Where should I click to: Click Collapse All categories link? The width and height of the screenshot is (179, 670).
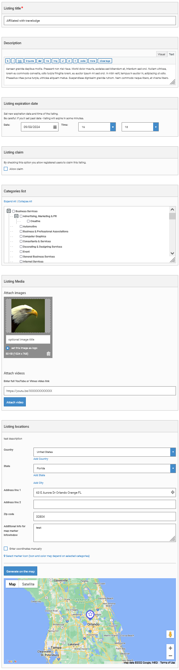click(x=25, y=201)
